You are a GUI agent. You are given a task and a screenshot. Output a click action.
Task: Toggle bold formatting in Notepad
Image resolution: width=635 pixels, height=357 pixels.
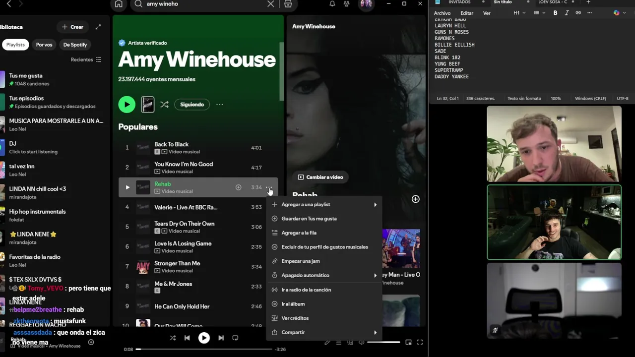pos(555,13)
